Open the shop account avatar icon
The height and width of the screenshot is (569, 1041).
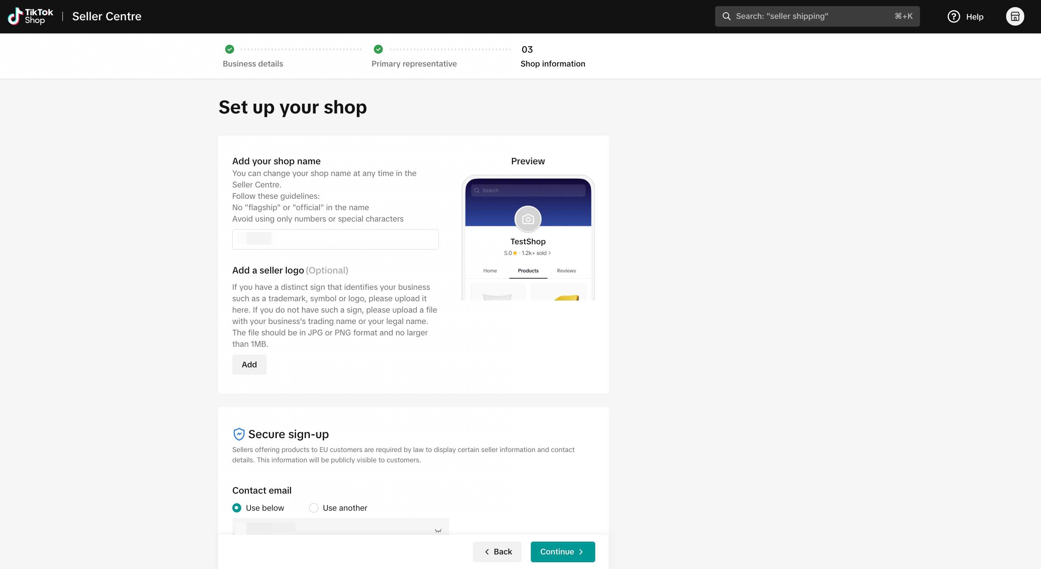pos(1015,17)
